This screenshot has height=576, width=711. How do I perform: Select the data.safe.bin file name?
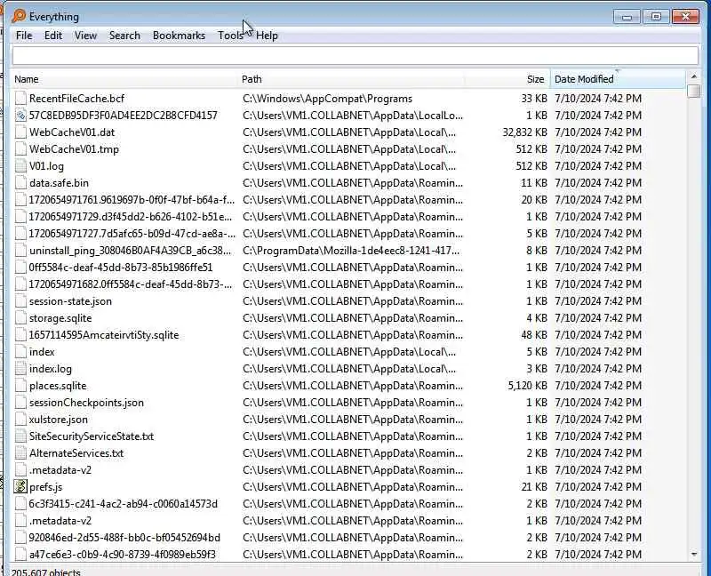(59, 183)
